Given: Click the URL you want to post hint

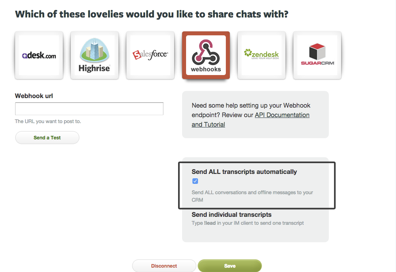Looking at the screenshot, I should coord(48,122).
